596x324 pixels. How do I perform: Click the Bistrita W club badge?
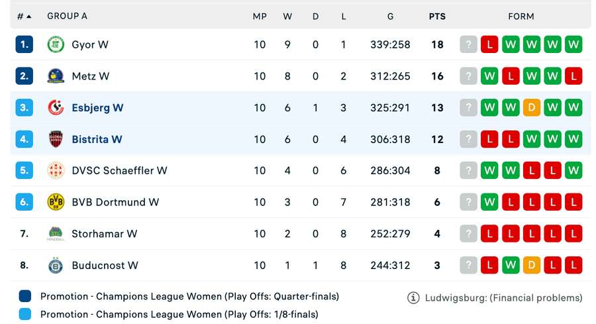56,139
